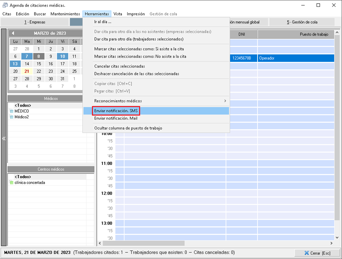The image size is (342, 259).
Task: Select day 21 in the March calendar
Action: tap(27, 71)
